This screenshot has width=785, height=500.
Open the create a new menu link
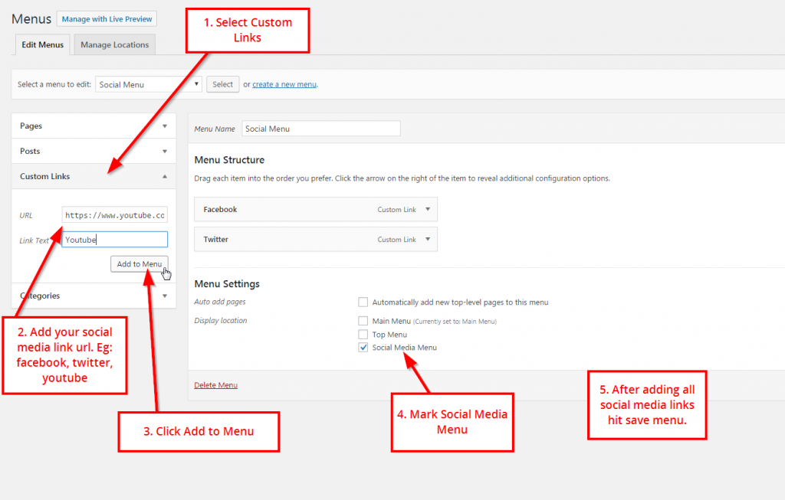point(284,84)
